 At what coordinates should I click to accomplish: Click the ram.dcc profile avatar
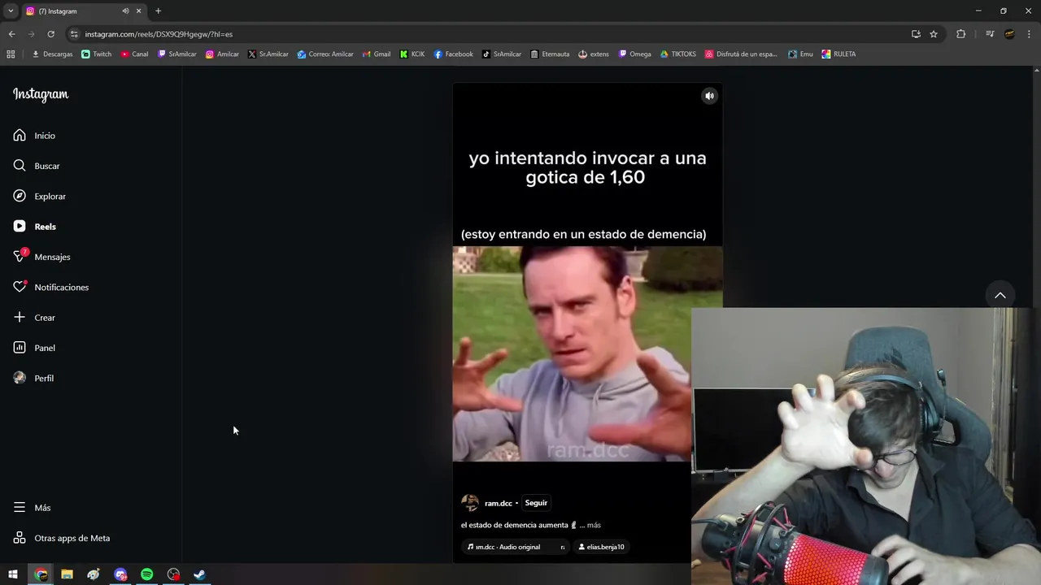[x=470, y=503]
